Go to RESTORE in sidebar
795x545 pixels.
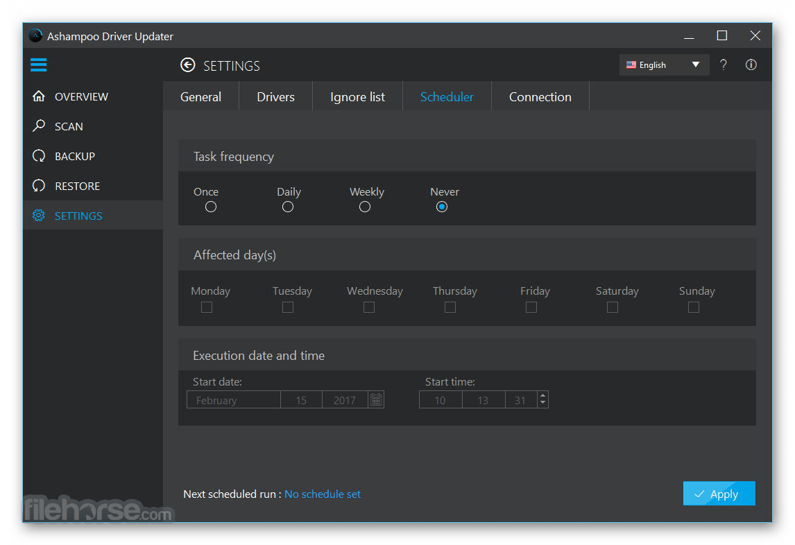pyautogui.click(x=77, y=186)
